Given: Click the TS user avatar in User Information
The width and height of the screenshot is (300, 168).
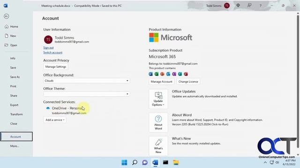Looking at the screenshot, I should tap(48, 40).
